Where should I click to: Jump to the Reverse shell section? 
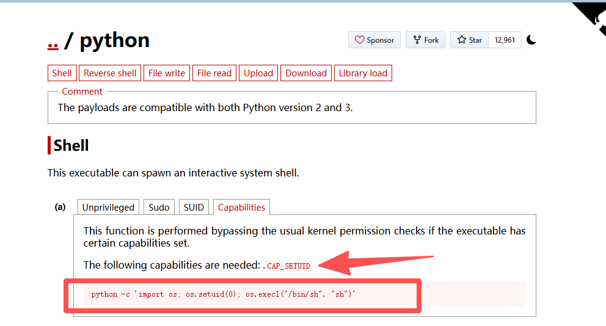110,73
